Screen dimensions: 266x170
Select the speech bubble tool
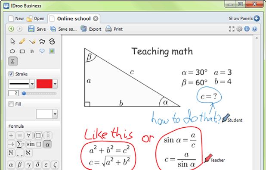coord(42,51)
